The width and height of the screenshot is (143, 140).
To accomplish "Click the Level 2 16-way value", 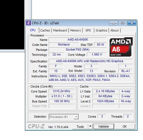I will click(126, 101).
